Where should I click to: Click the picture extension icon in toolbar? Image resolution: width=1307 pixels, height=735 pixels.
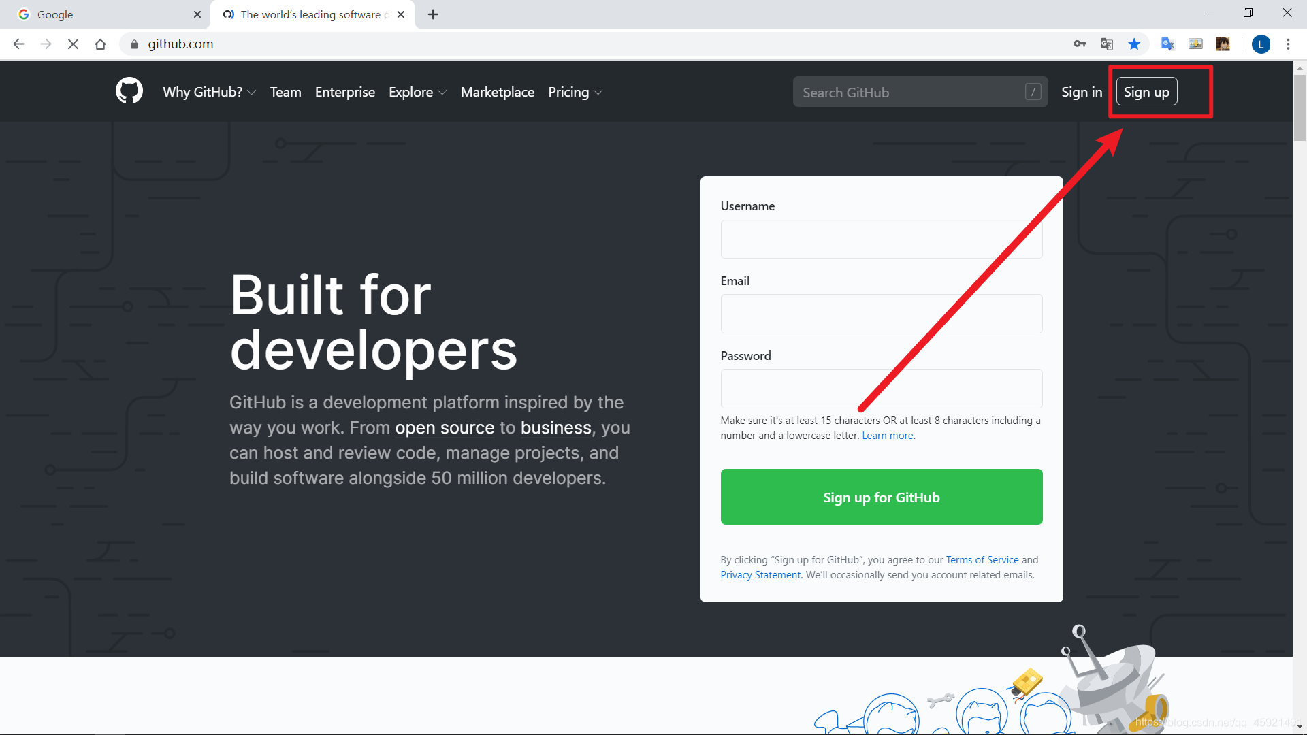pyautogui.click(x=1195, y=44)
